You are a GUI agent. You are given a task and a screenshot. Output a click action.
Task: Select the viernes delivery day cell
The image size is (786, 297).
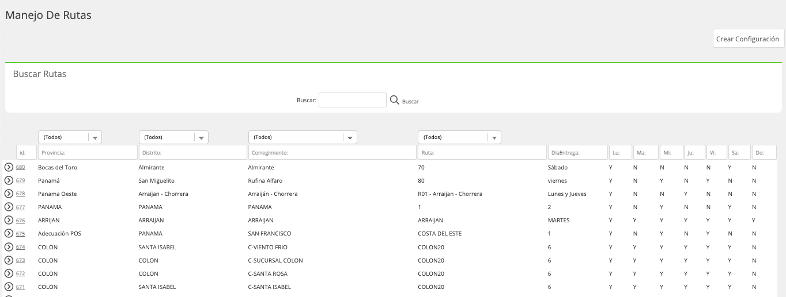(557, 180)
